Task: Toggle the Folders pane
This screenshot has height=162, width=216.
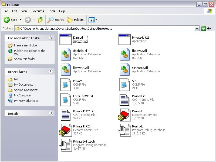Action: (x=75, y=20)
